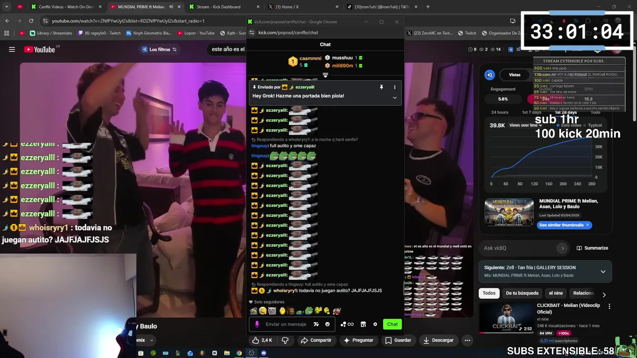Open more actions three-dot menu under video
Screen dimensions: 637x358
[467, 340]
